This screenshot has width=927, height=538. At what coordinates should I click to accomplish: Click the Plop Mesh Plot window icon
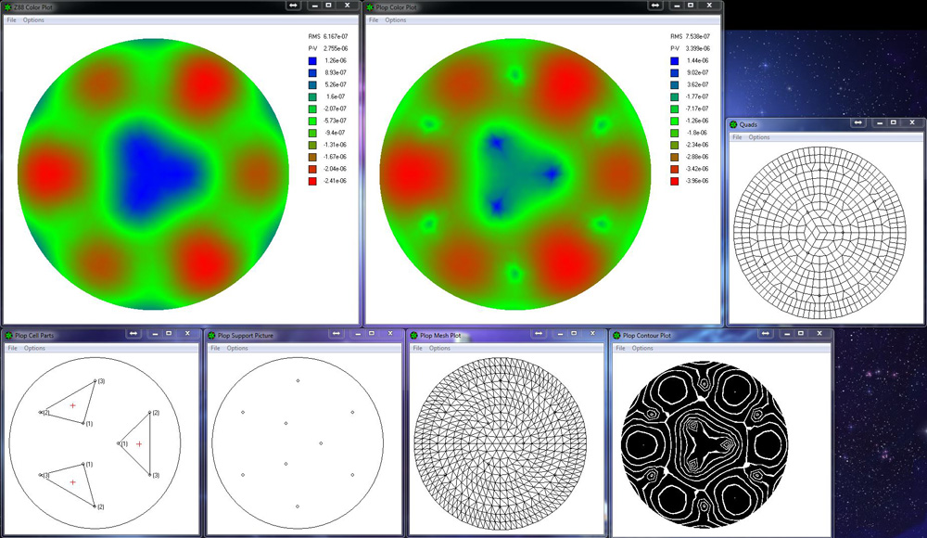414,335
